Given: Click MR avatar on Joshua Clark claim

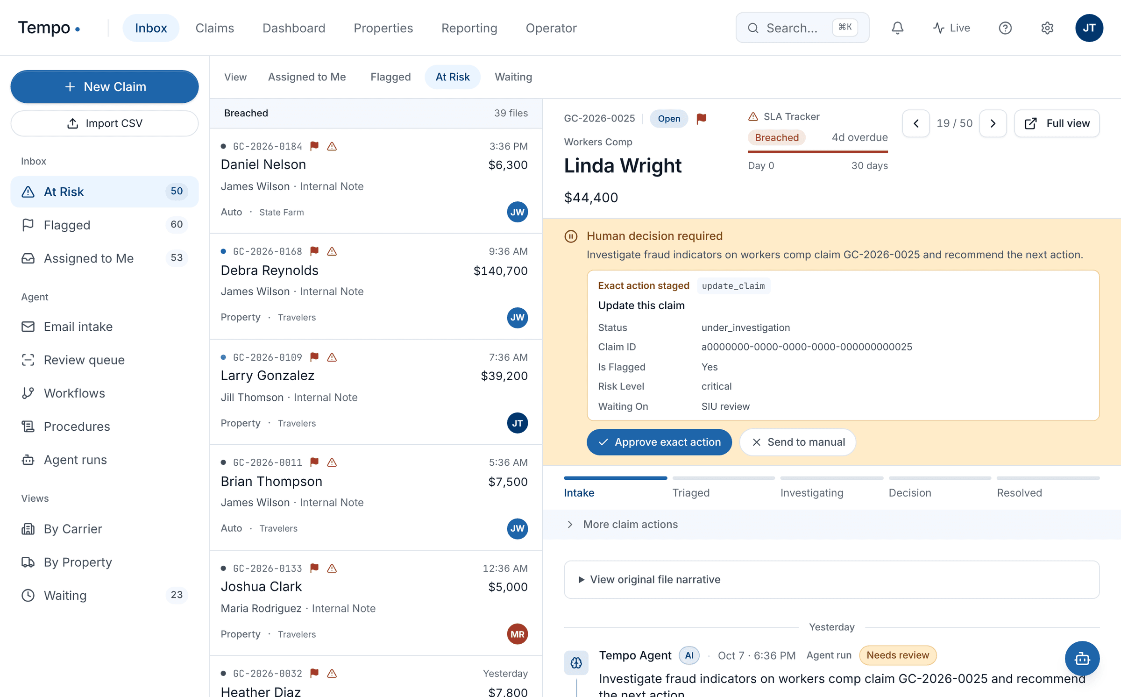Looking at the screenshot, I should (517, 634).
